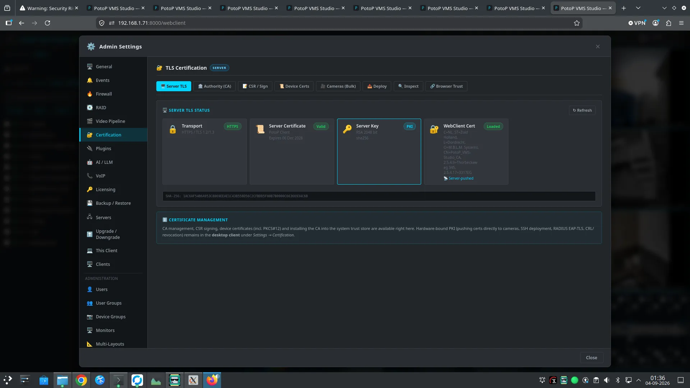Open the extensions puzzle icon

pyautogui.click(x=668, y=23)
